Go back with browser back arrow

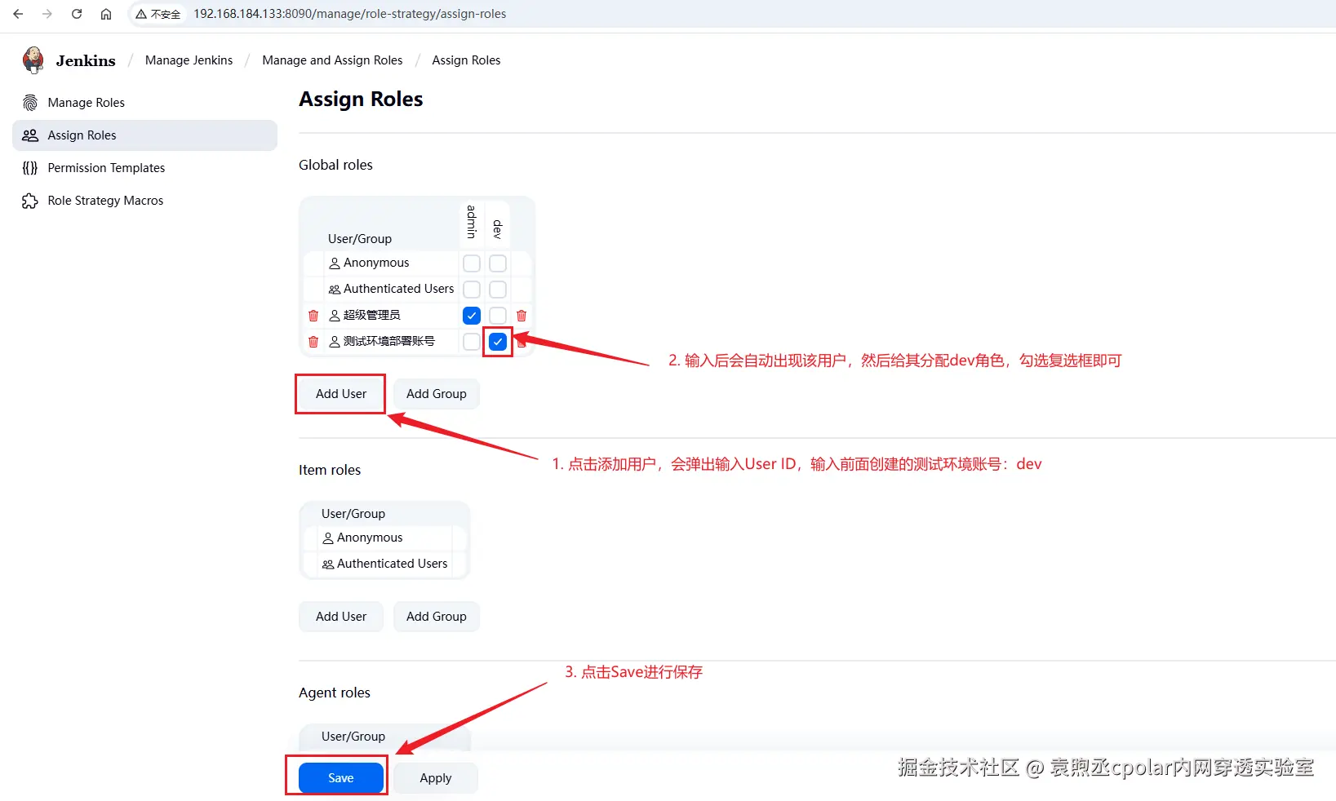(x=18, y=14)
